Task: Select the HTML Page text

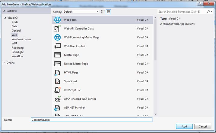Action: pos(71,72)
